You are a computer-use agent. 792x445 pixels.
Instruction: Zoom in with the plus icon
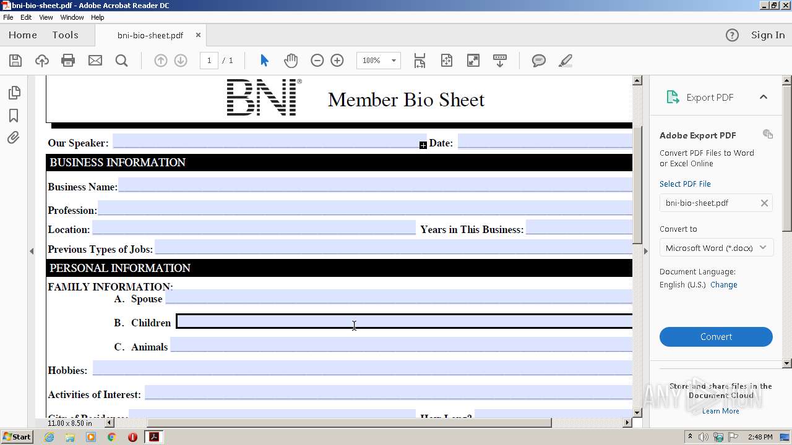coord(337,61)
